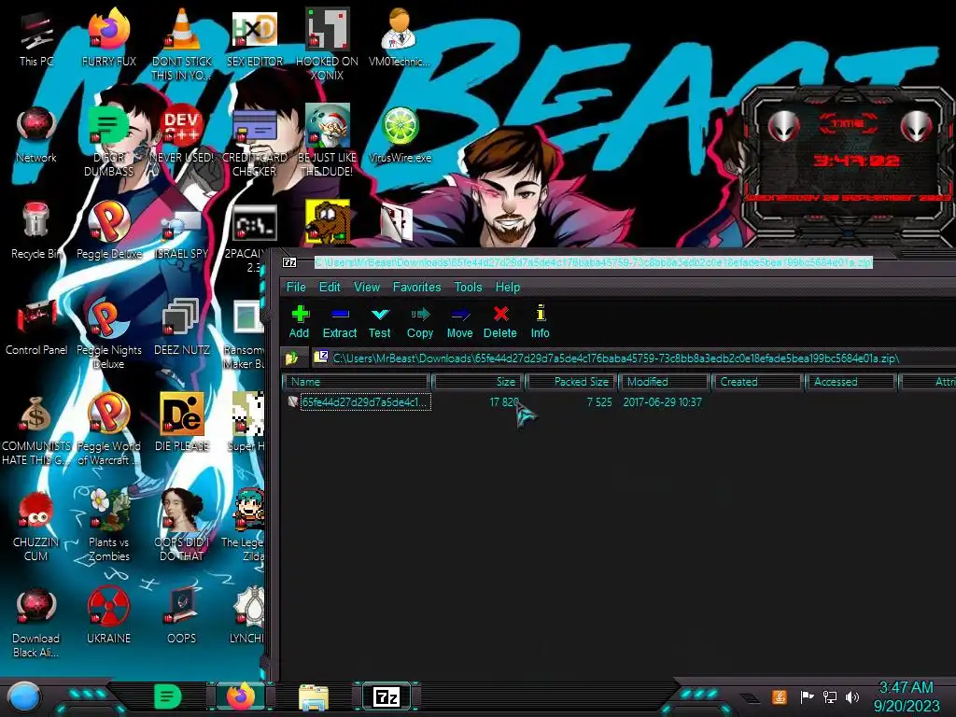Select the OOPS desktop icon
This screenshot has height=717, width=956.
(x=182, y=616)
